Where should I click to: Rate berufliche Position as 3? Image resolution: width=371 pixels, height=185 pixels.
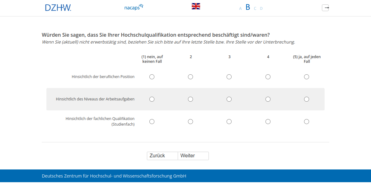[x=229, y=77]
